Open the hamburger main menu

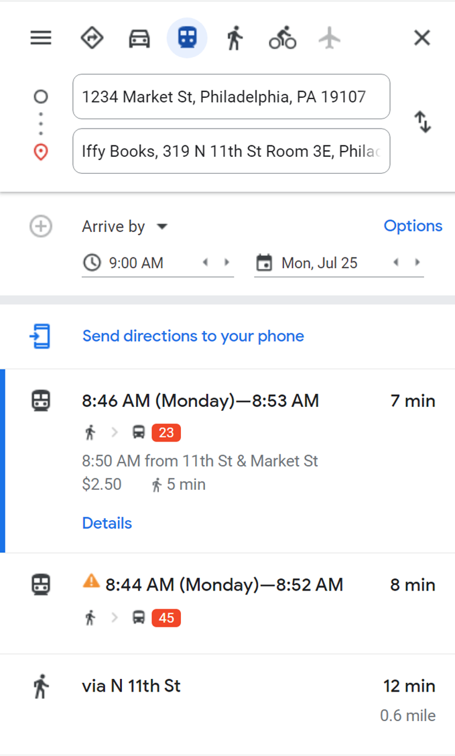click(41, 38)
